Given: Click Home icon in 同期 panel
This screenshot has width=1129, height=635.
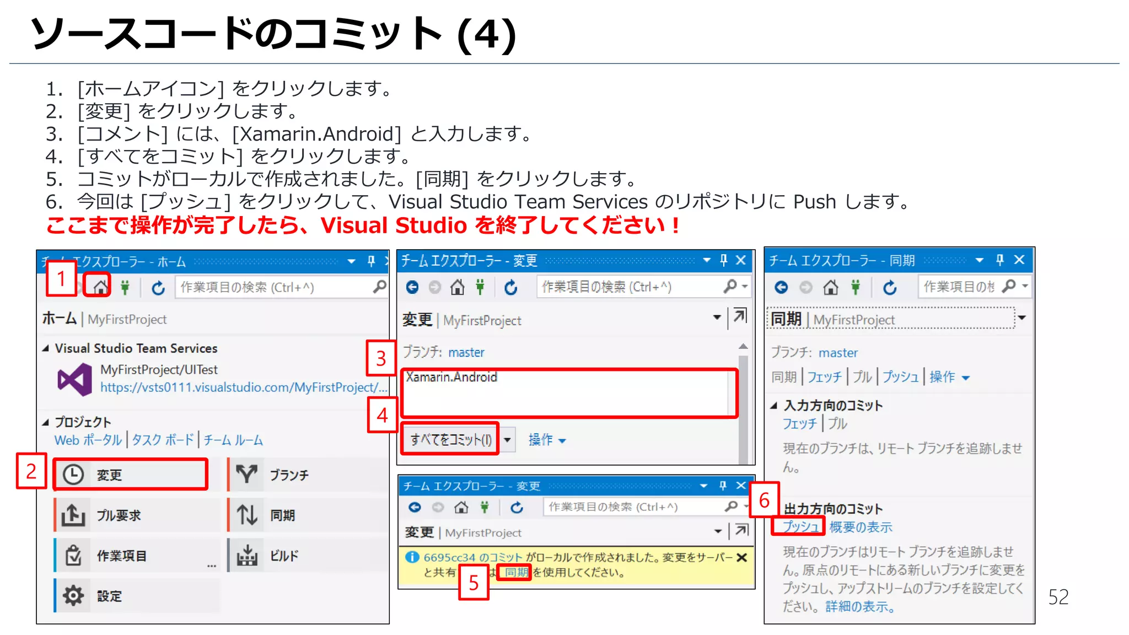Looking at the screenshot, I should click(831, 287).
